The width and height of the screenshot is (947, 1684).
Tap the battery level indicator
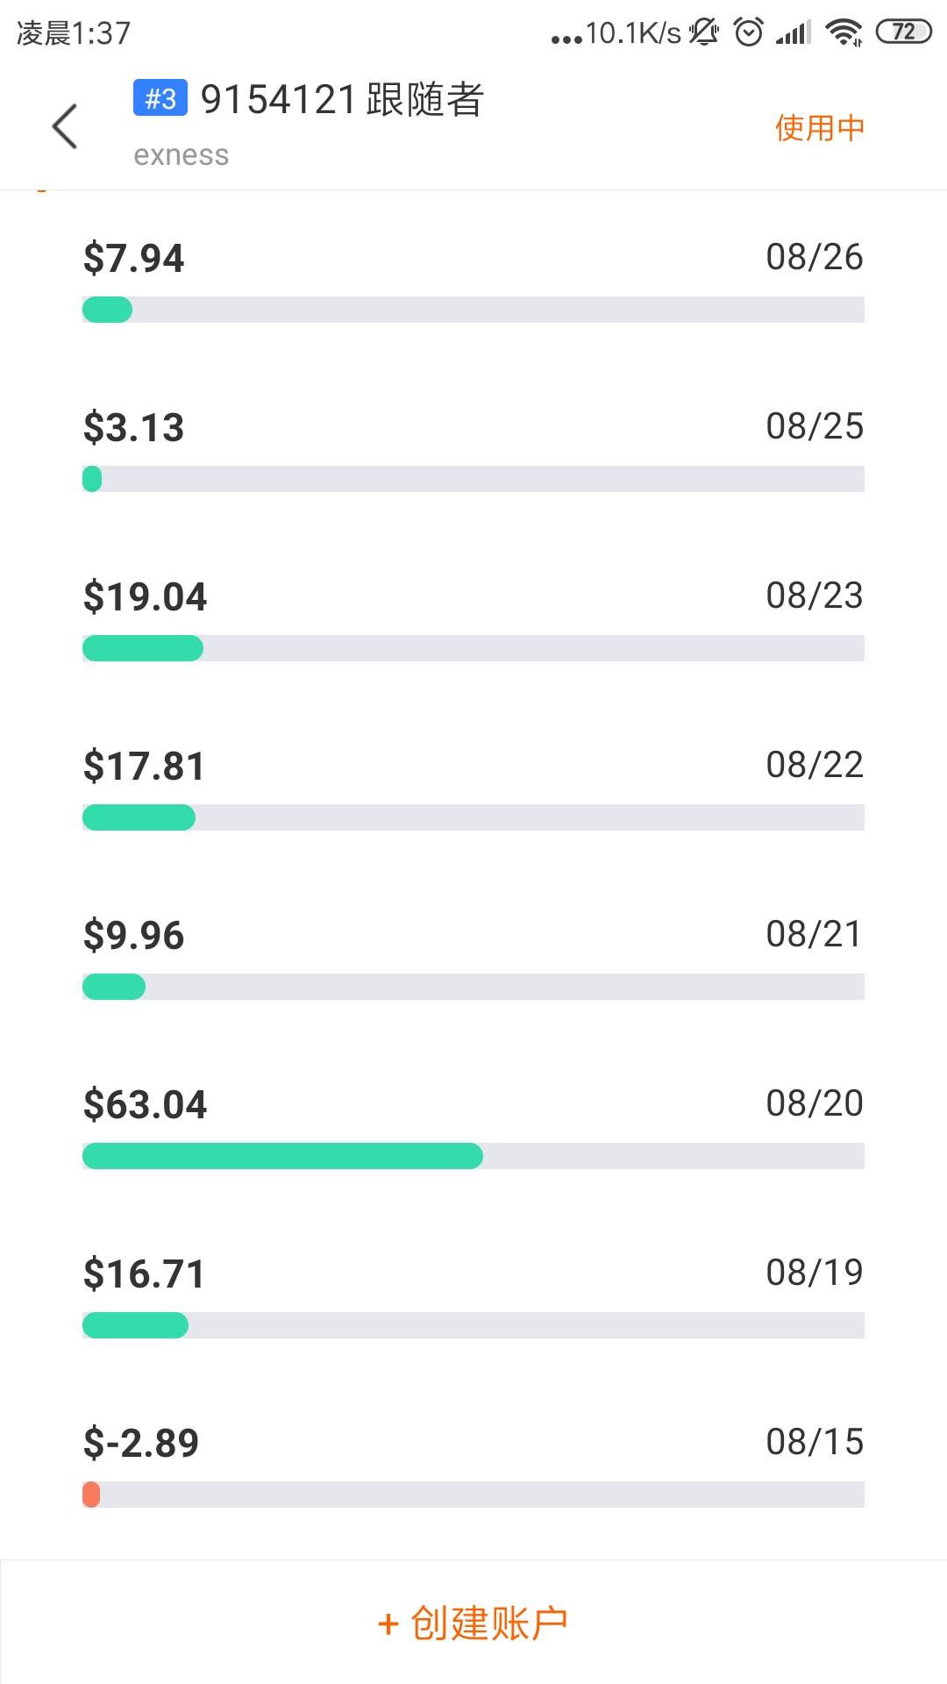tap(903, 32)
